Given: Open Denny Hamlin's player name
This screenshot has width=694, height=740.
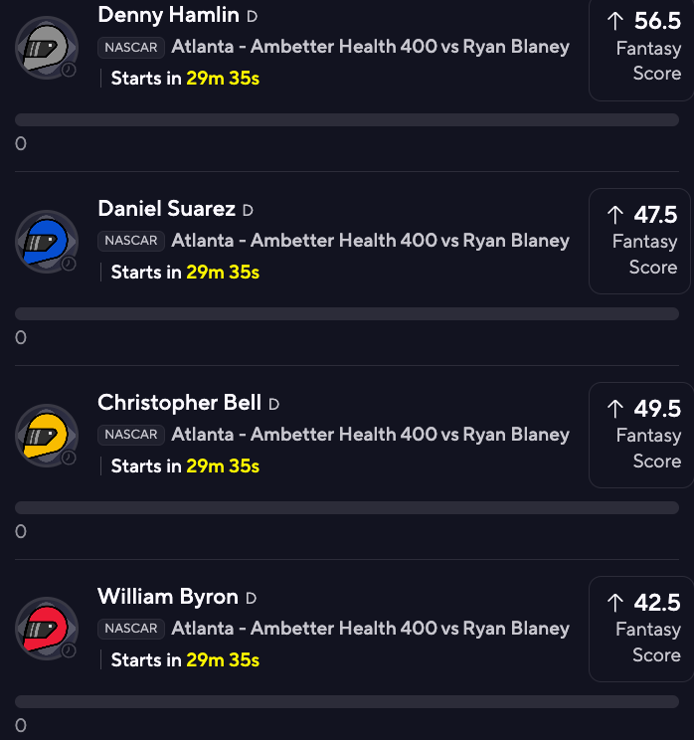Looking at the screenshot, I should [168, 15].
